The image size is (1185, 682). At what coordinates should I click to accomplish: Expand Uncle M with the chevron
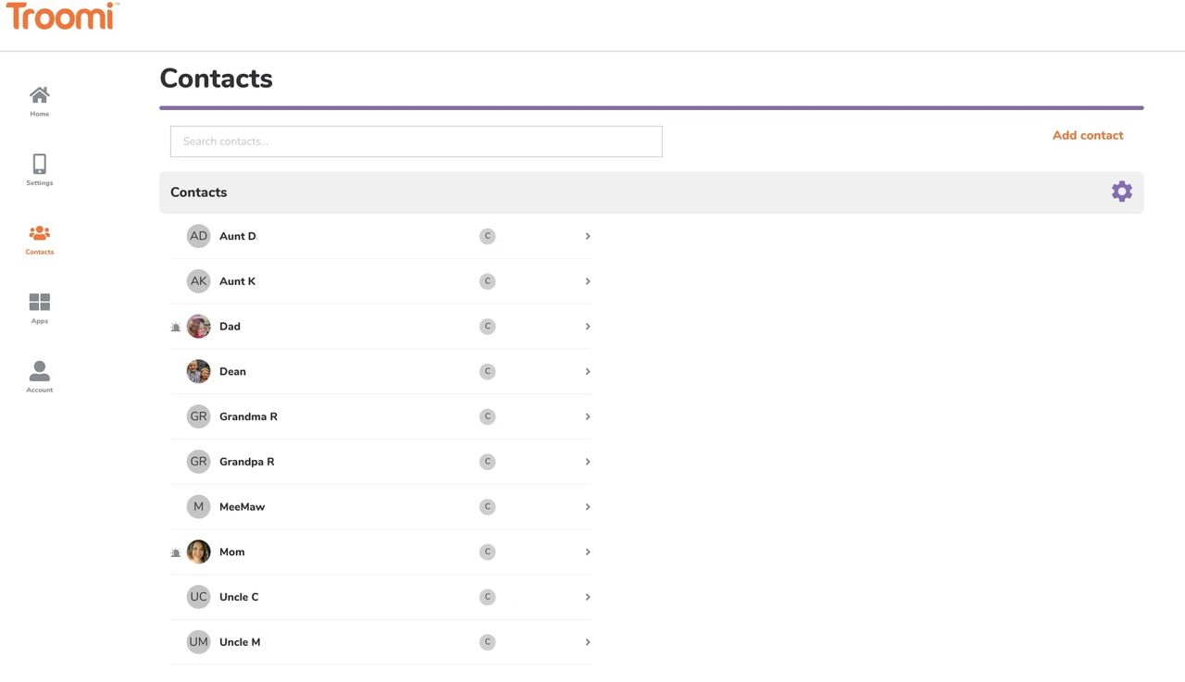(x=588, y=642)
